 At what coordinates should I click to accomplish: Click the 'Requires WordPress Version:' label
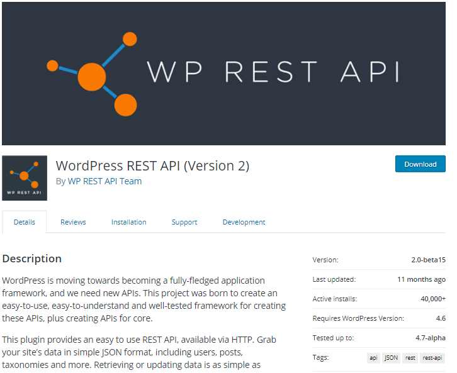358,318
